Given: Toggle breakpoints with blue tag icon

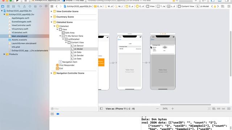Looking at the screenshot, I should pos(58,114).
